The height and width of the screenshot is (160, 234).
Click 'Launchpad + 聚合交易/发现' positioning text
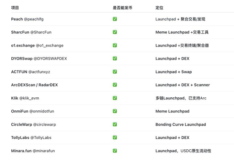pos(180,19)
